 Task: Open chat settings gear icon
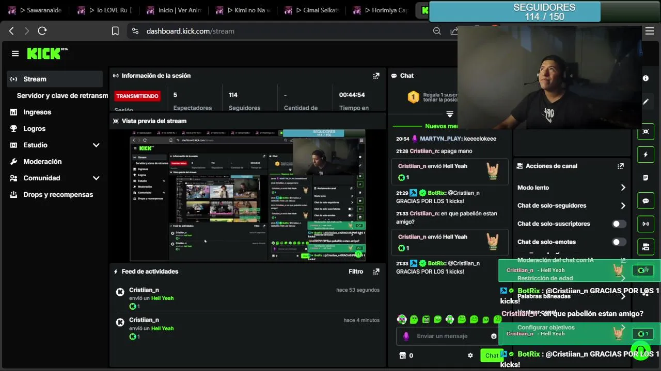point(470,356)
